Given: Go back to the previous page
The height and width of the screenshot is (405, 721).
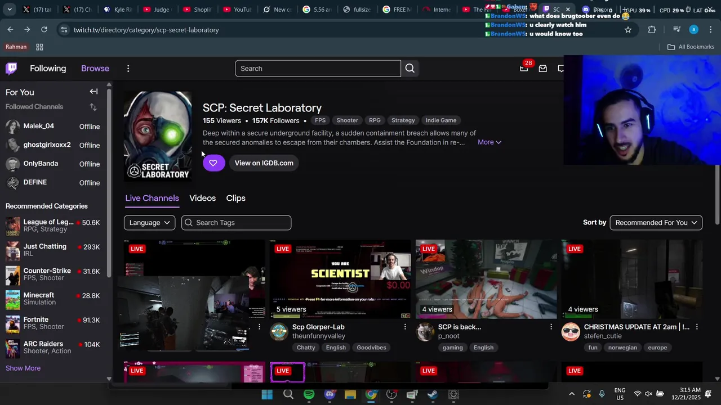Looking at the screenshot, I should [11, 29].
